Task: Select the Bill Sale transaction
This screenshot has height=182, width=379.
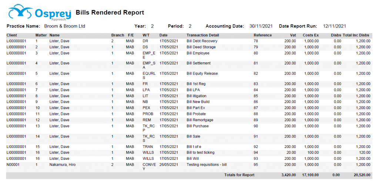Action: tap(193, 136)
